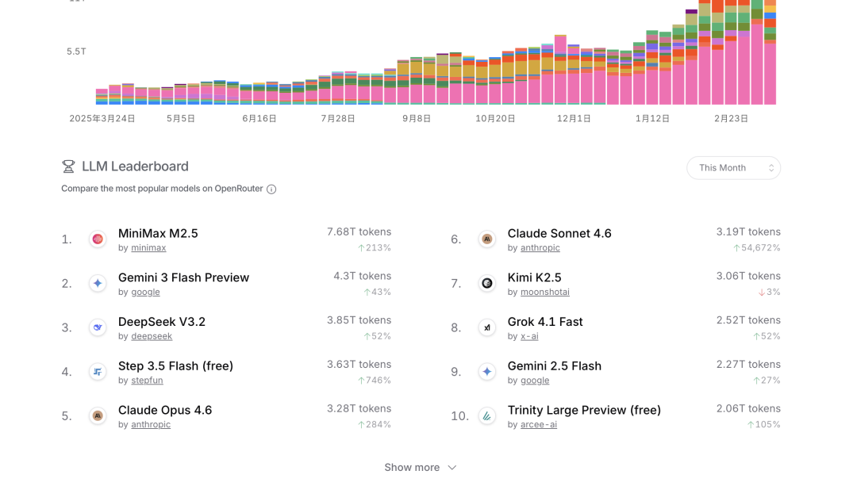Click the info icon beside leaderboard description
This screenshot has height=486, width=857.
(271, 189)
